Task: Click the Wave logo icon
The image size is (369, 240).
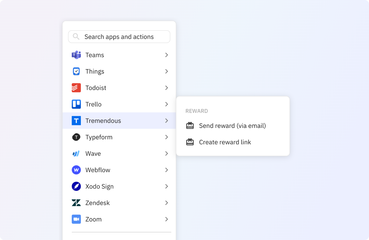Action: [76, 154]
